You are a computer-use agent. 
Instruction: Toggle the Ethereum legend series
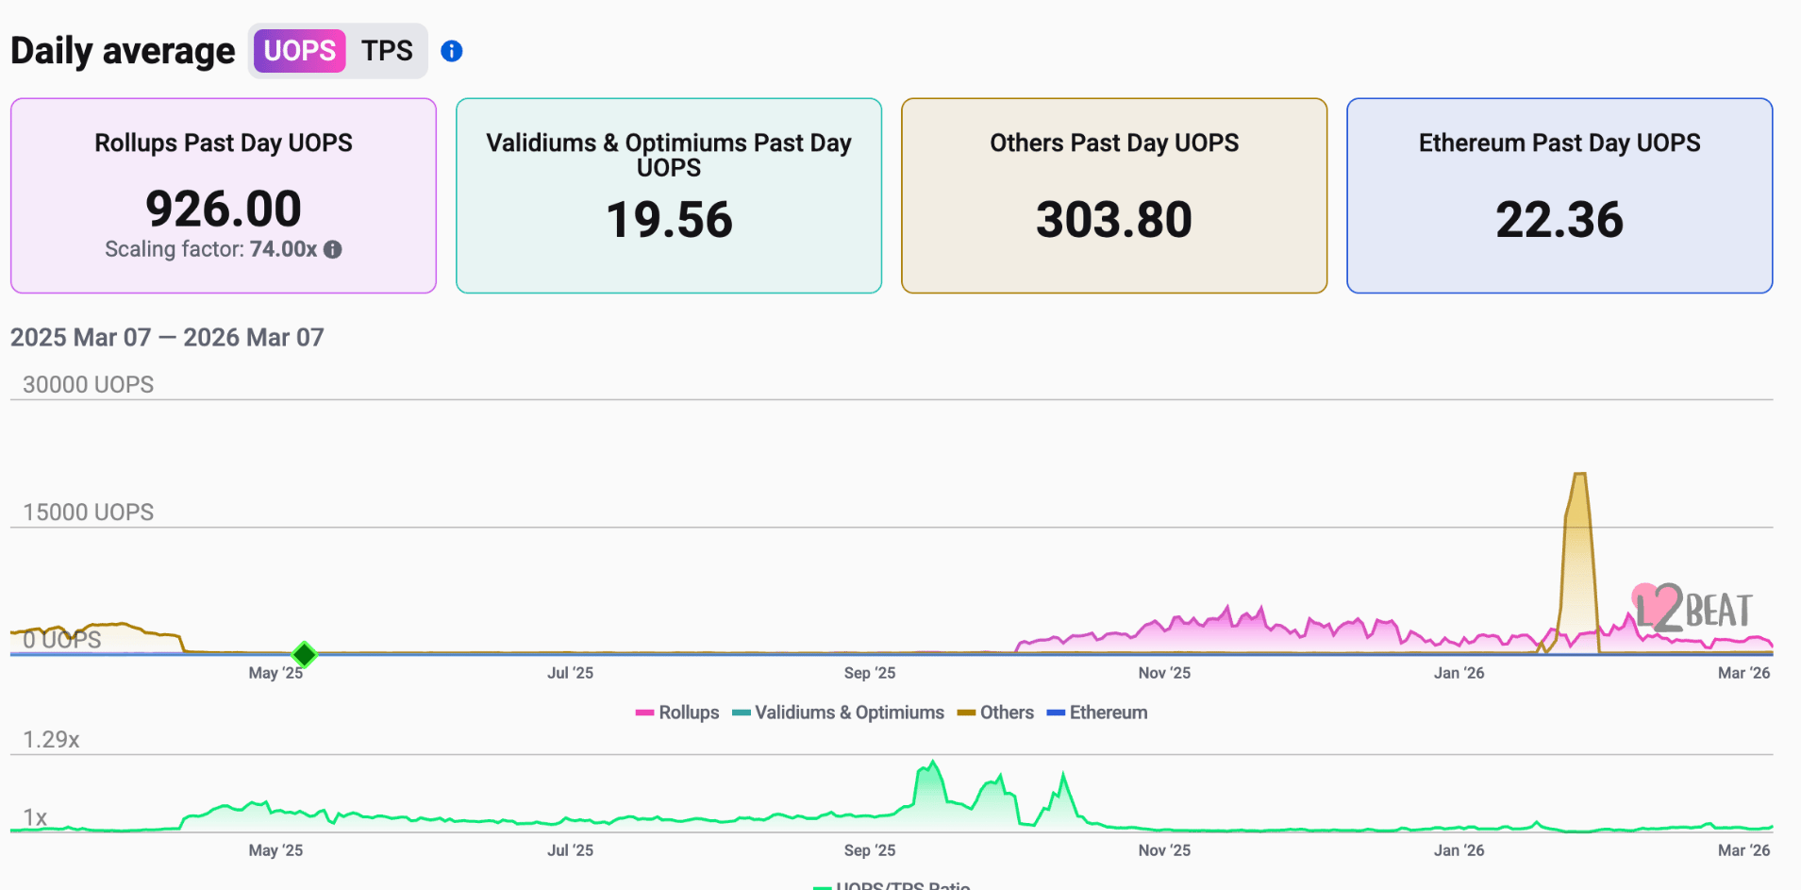click(x=1097, y=713)
